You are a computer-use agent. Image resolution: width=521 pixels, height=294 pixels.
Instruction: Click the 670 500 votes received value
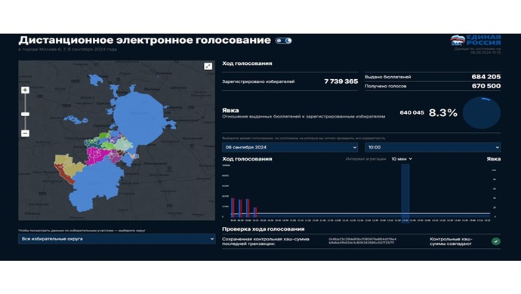coord(486,86)
